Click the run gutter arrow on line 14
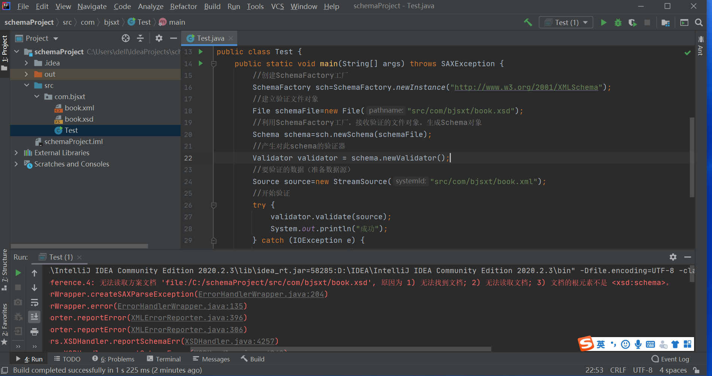The height and width of the screenshot is (376, 712). (201, 63)
